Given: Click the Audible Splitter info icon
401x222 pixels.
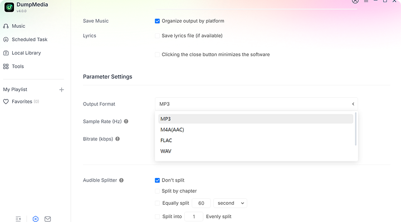Looking at the screenshot, I should pyautogui.click(x=121, y=180).
